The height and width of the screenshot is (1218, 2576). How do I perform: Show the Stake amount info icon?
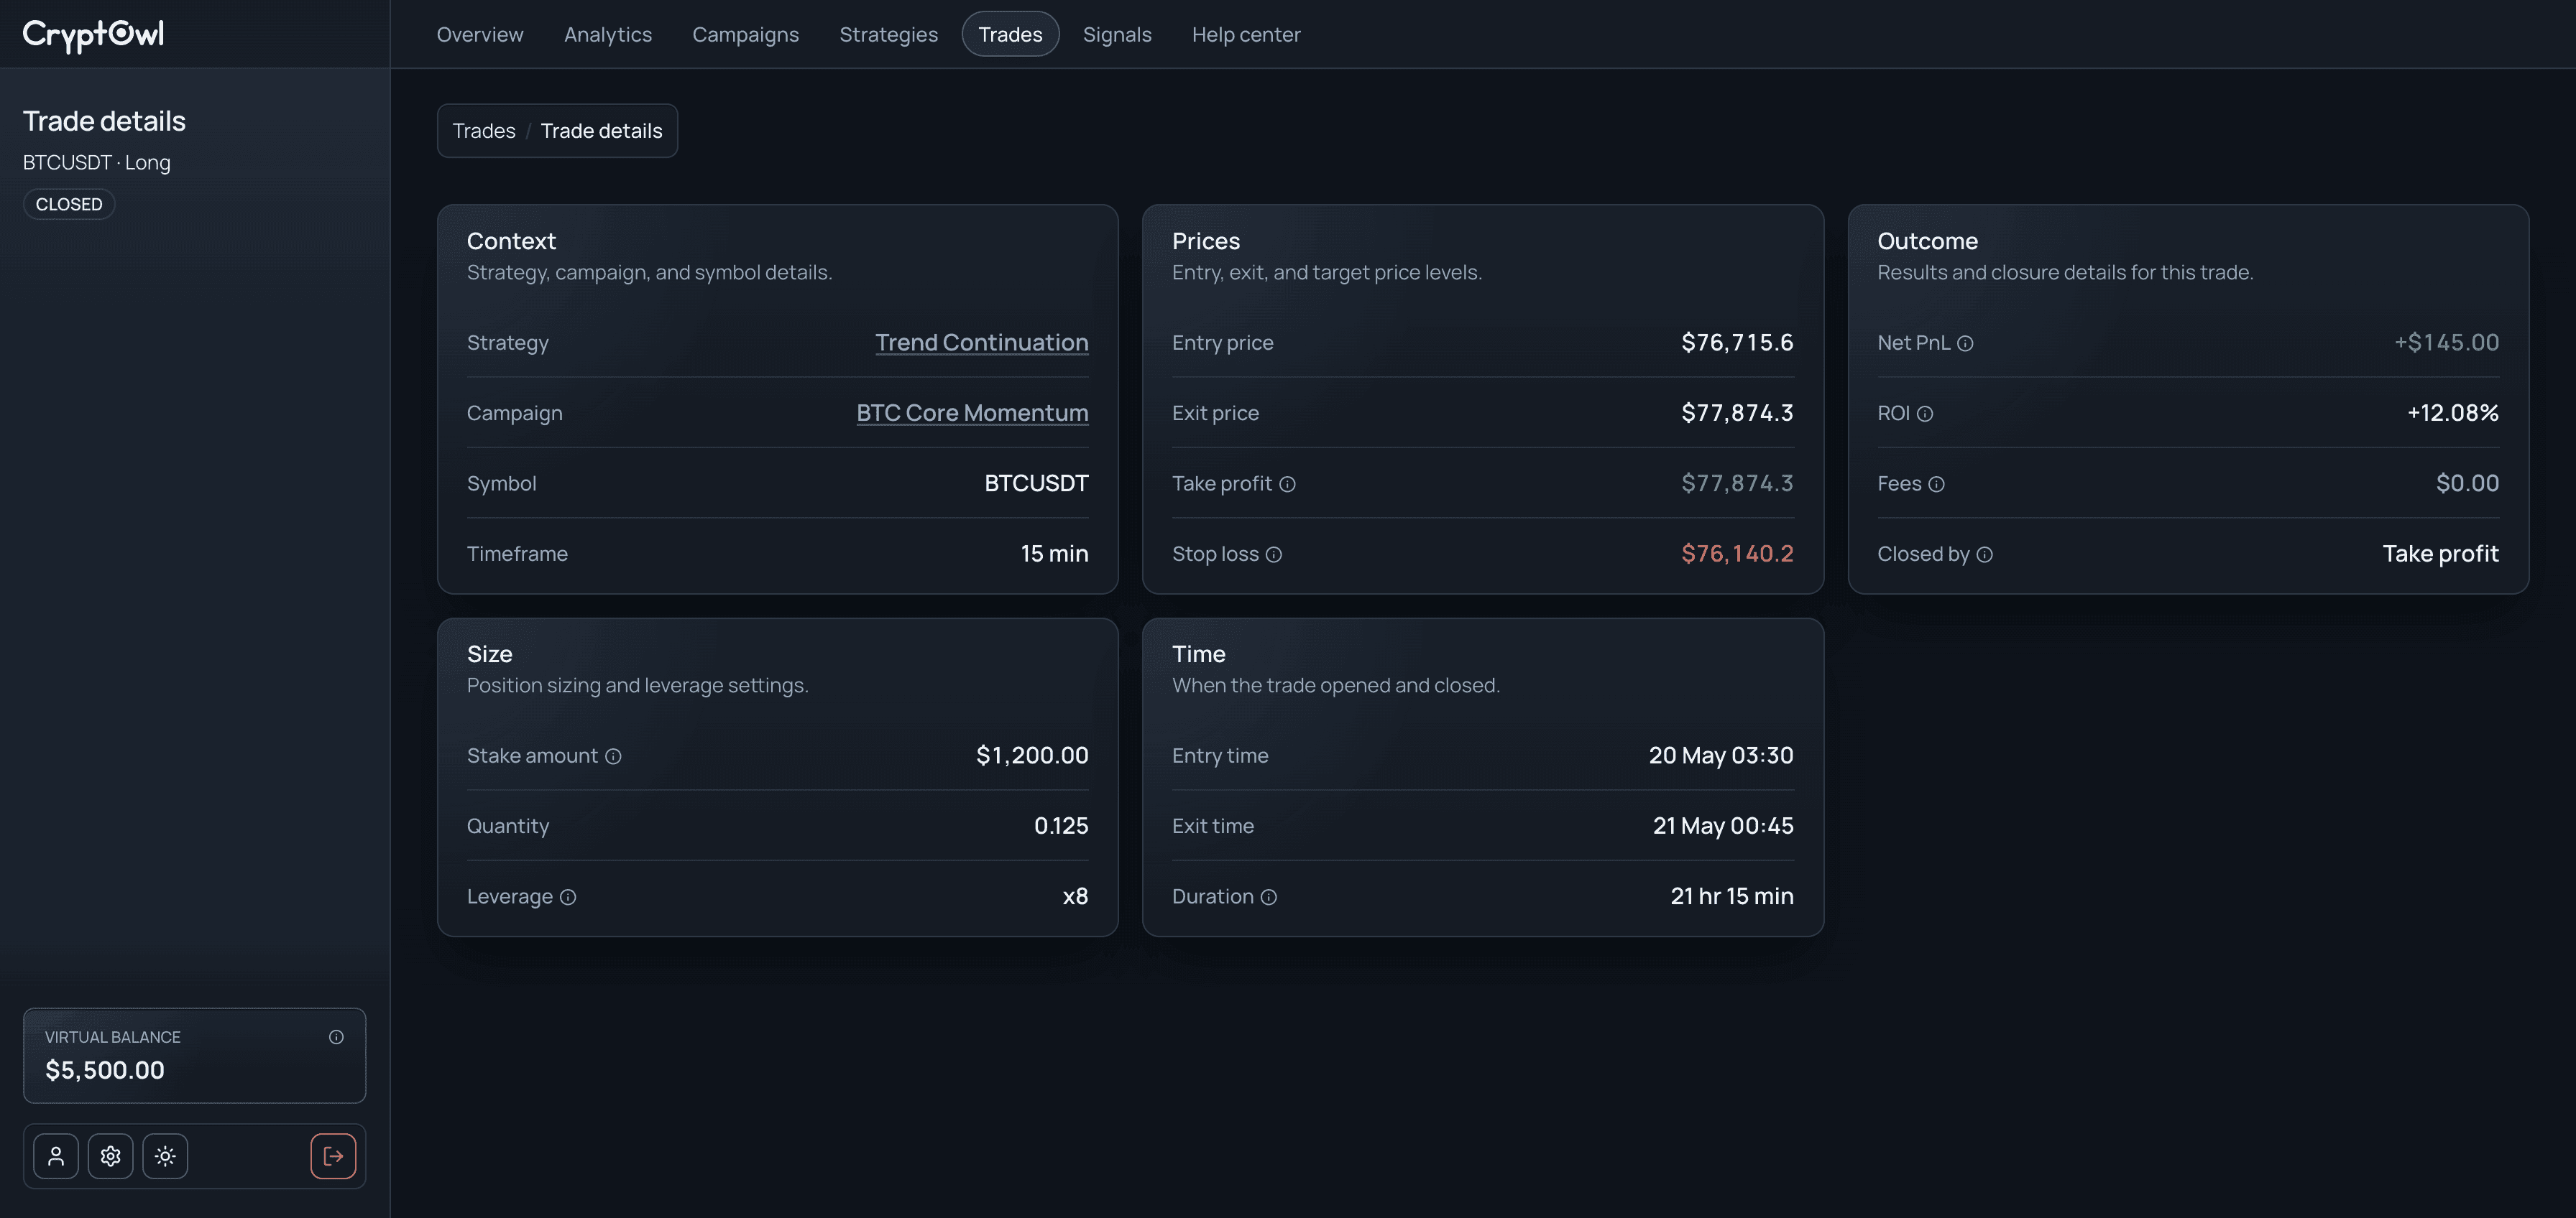pos(614,756)
